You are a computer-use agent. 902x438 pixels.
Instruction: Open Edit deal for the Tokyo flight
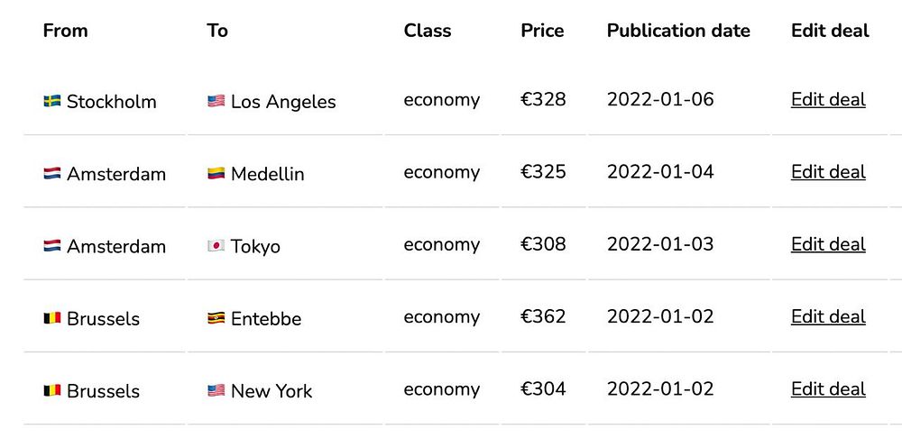(x=828, y=245)
